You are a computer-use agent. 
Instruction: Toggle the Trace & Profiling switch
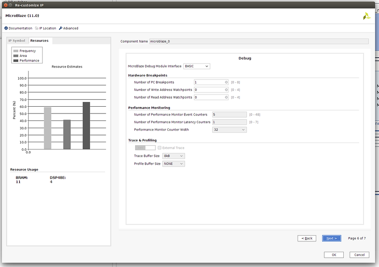145,148
